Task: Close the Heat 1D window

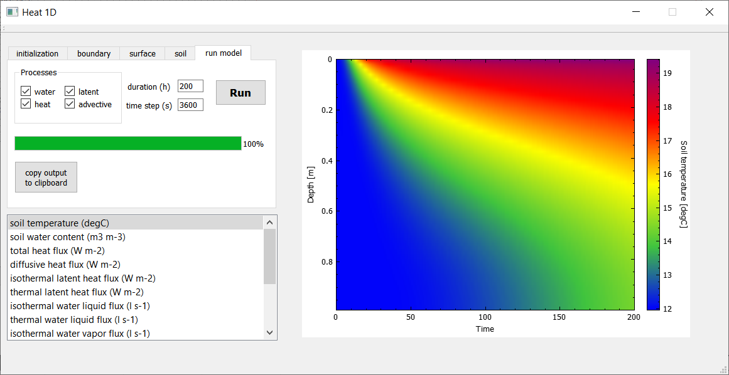Action: tap(709, 12)
